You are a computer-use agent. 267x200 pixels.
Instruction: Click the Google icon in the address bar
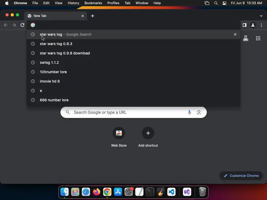coord(33,25)
